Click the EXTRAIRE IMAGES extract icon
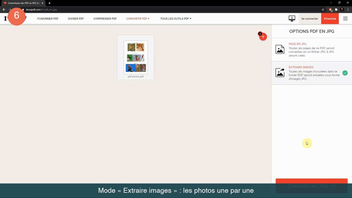This screenshot has height=198, width=352. (x=280, y=73)
